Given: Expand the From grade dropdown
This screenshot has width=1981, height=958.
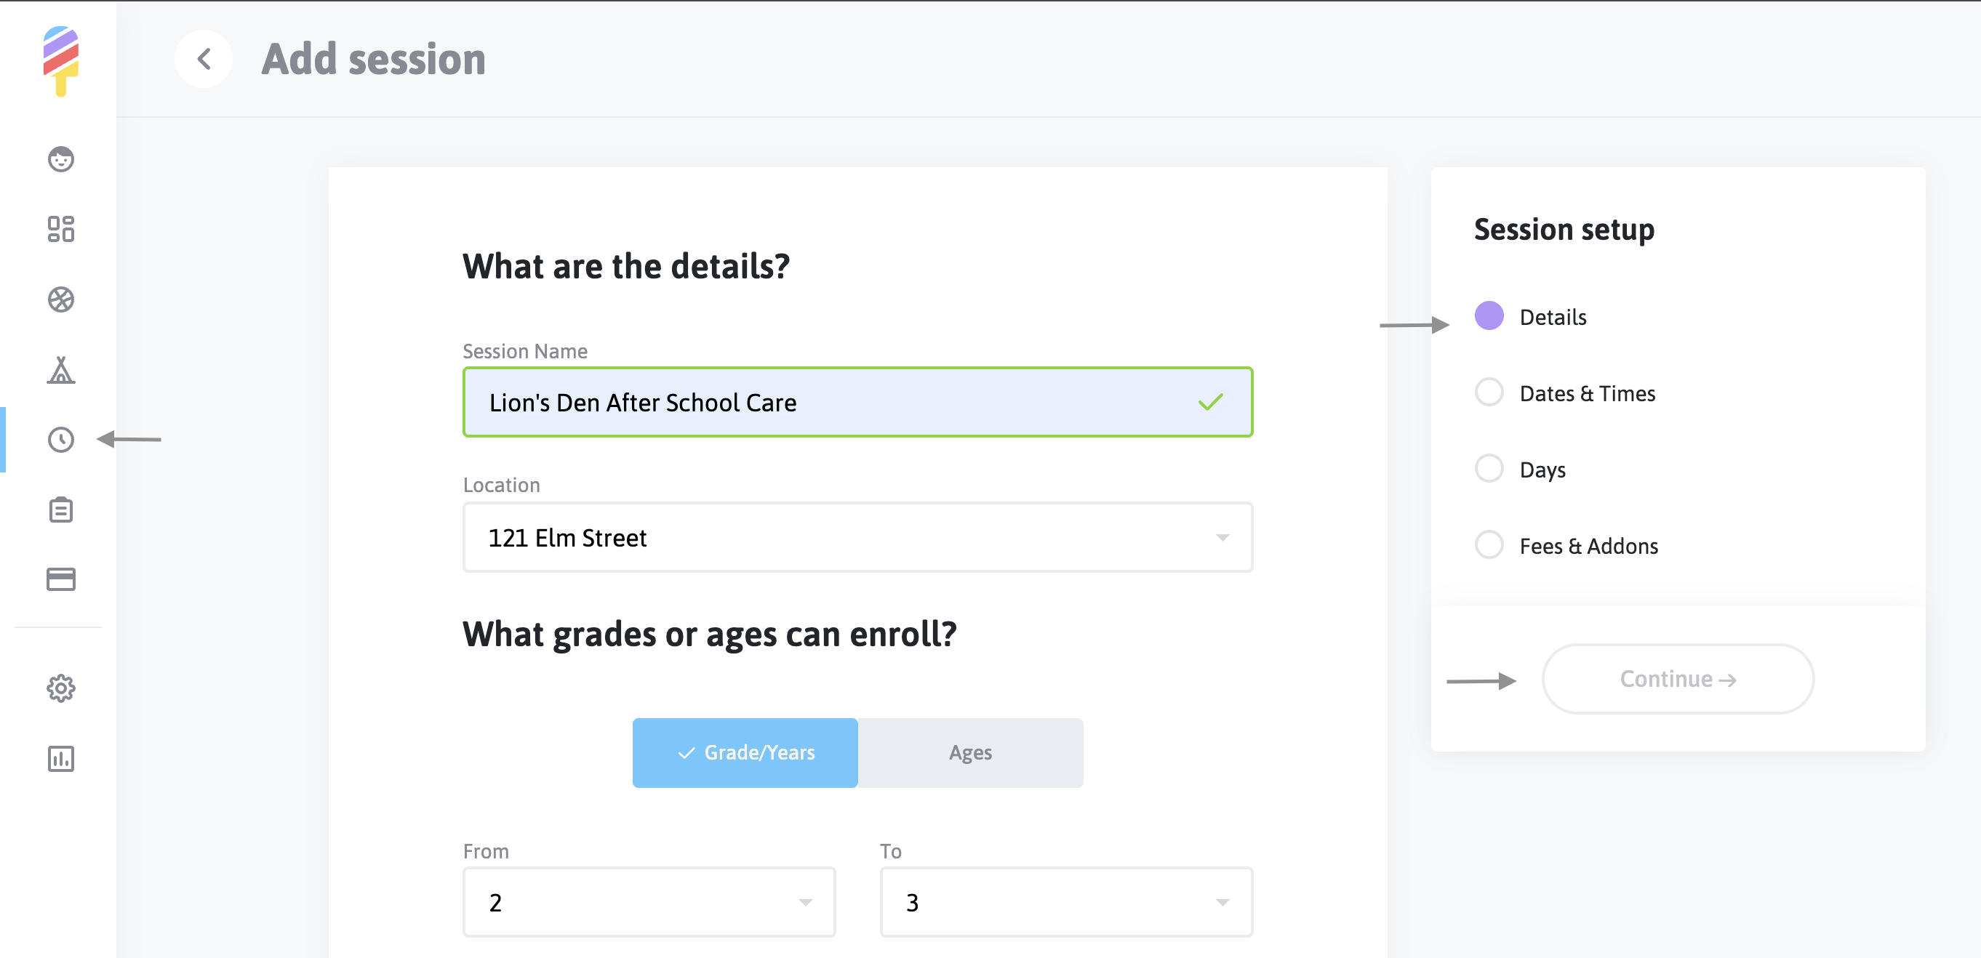Looking at the screenshot, I should 648,902.
